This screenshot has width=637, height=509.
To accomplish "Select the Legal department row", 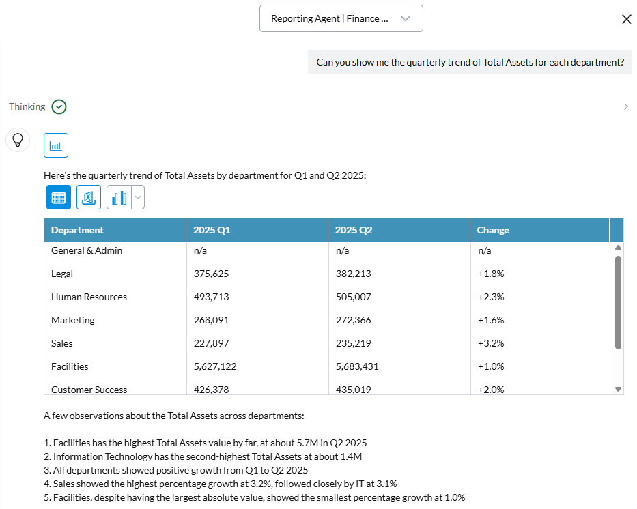I will (329, 274).
